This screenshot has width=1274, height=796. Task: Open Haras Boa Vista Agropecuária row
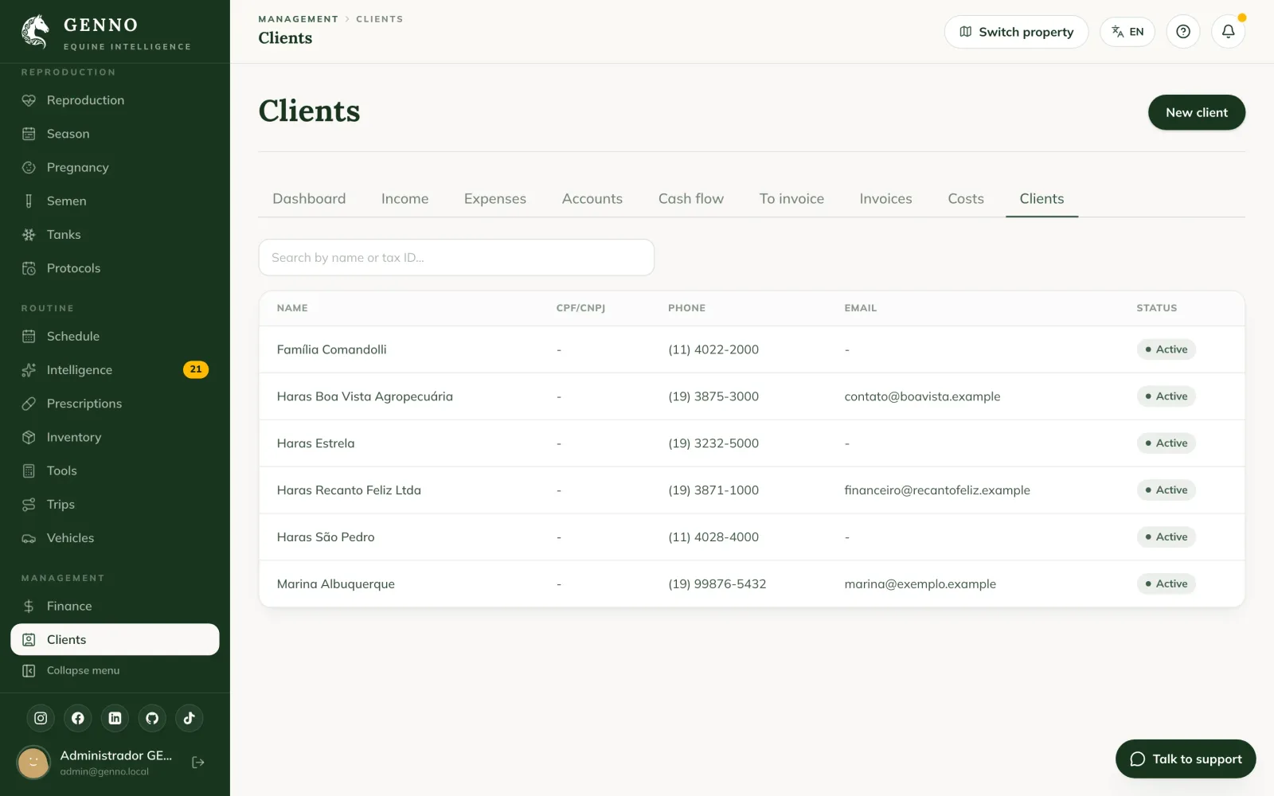[752, 396]
